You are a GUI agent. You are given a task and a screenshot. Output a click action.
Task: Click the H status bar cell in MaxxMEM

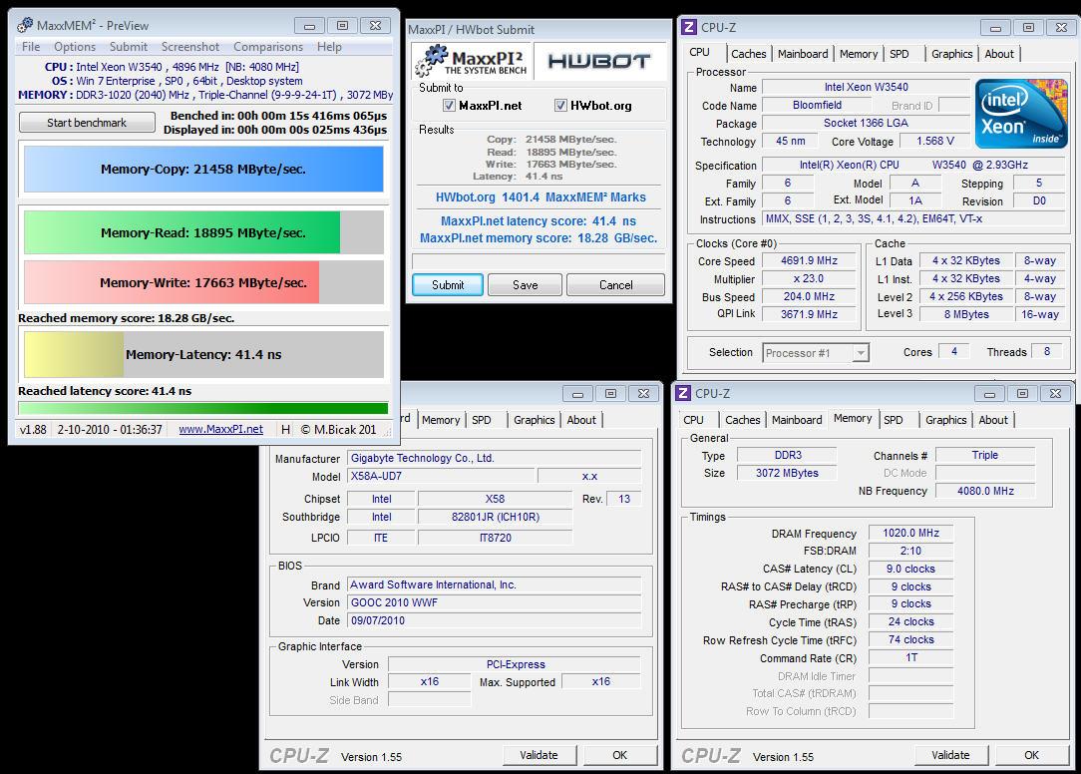[285, 429]
